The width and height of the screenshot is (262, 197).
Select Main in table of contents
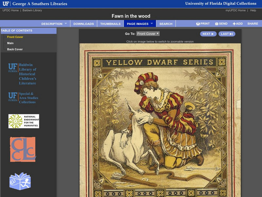(x=10, y=43)
